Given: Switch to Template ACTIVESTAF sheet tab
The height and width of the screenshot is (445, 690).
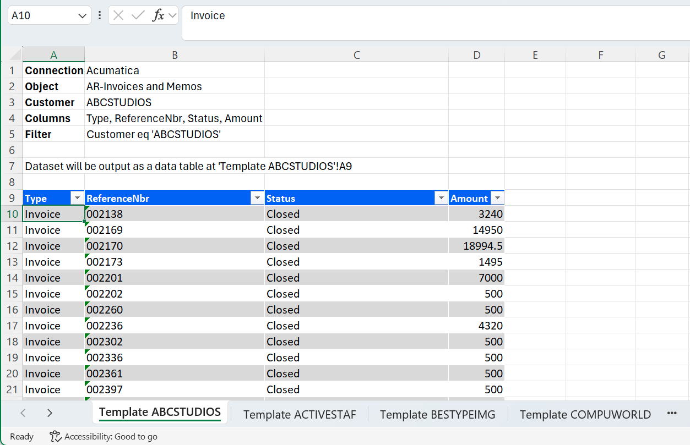Looking at the screenshot, I should pyautogui.click(x=300, y=414).
